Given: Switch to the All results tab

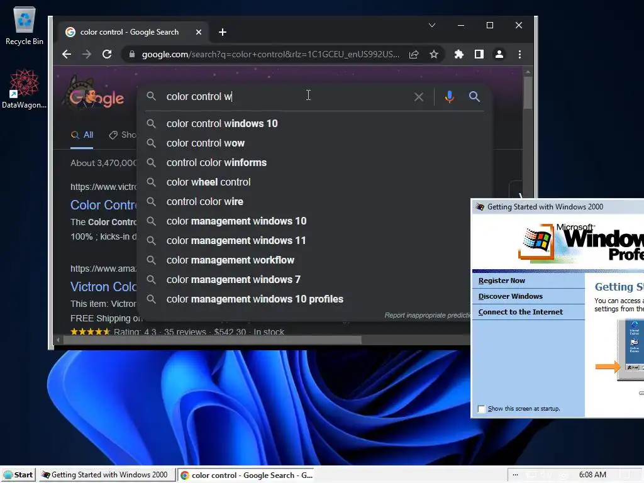Looking at the screenshot, I should click(x=82, y=135).
